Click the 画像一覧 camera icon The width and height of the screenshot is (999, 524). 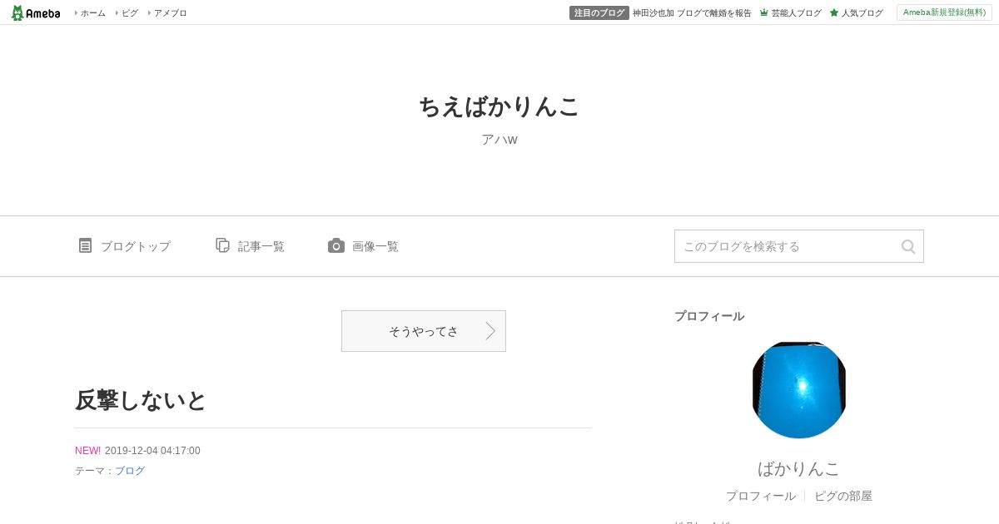click(x=336, y=245)
